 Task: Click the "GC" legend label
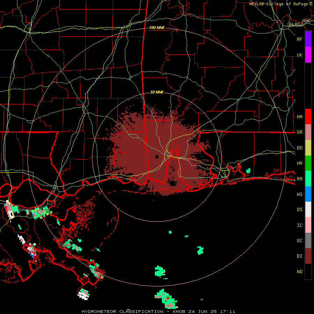tap(299, 240)
